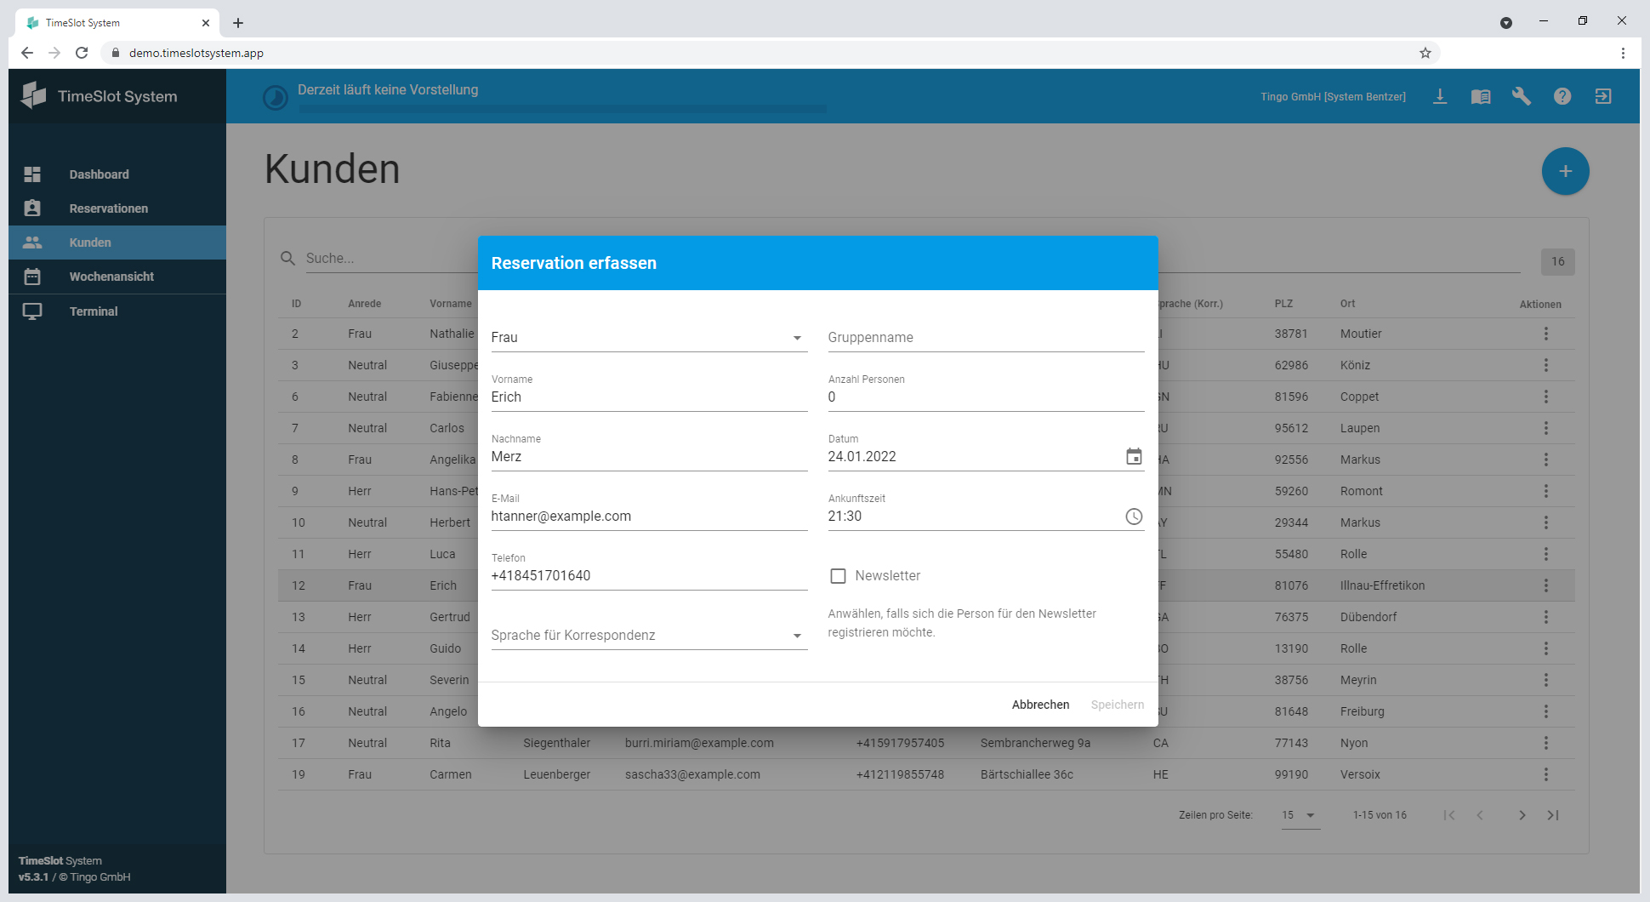The image size is (1650, 902).
Task: Go to last table page
Action: click(x=1553, y=815)
